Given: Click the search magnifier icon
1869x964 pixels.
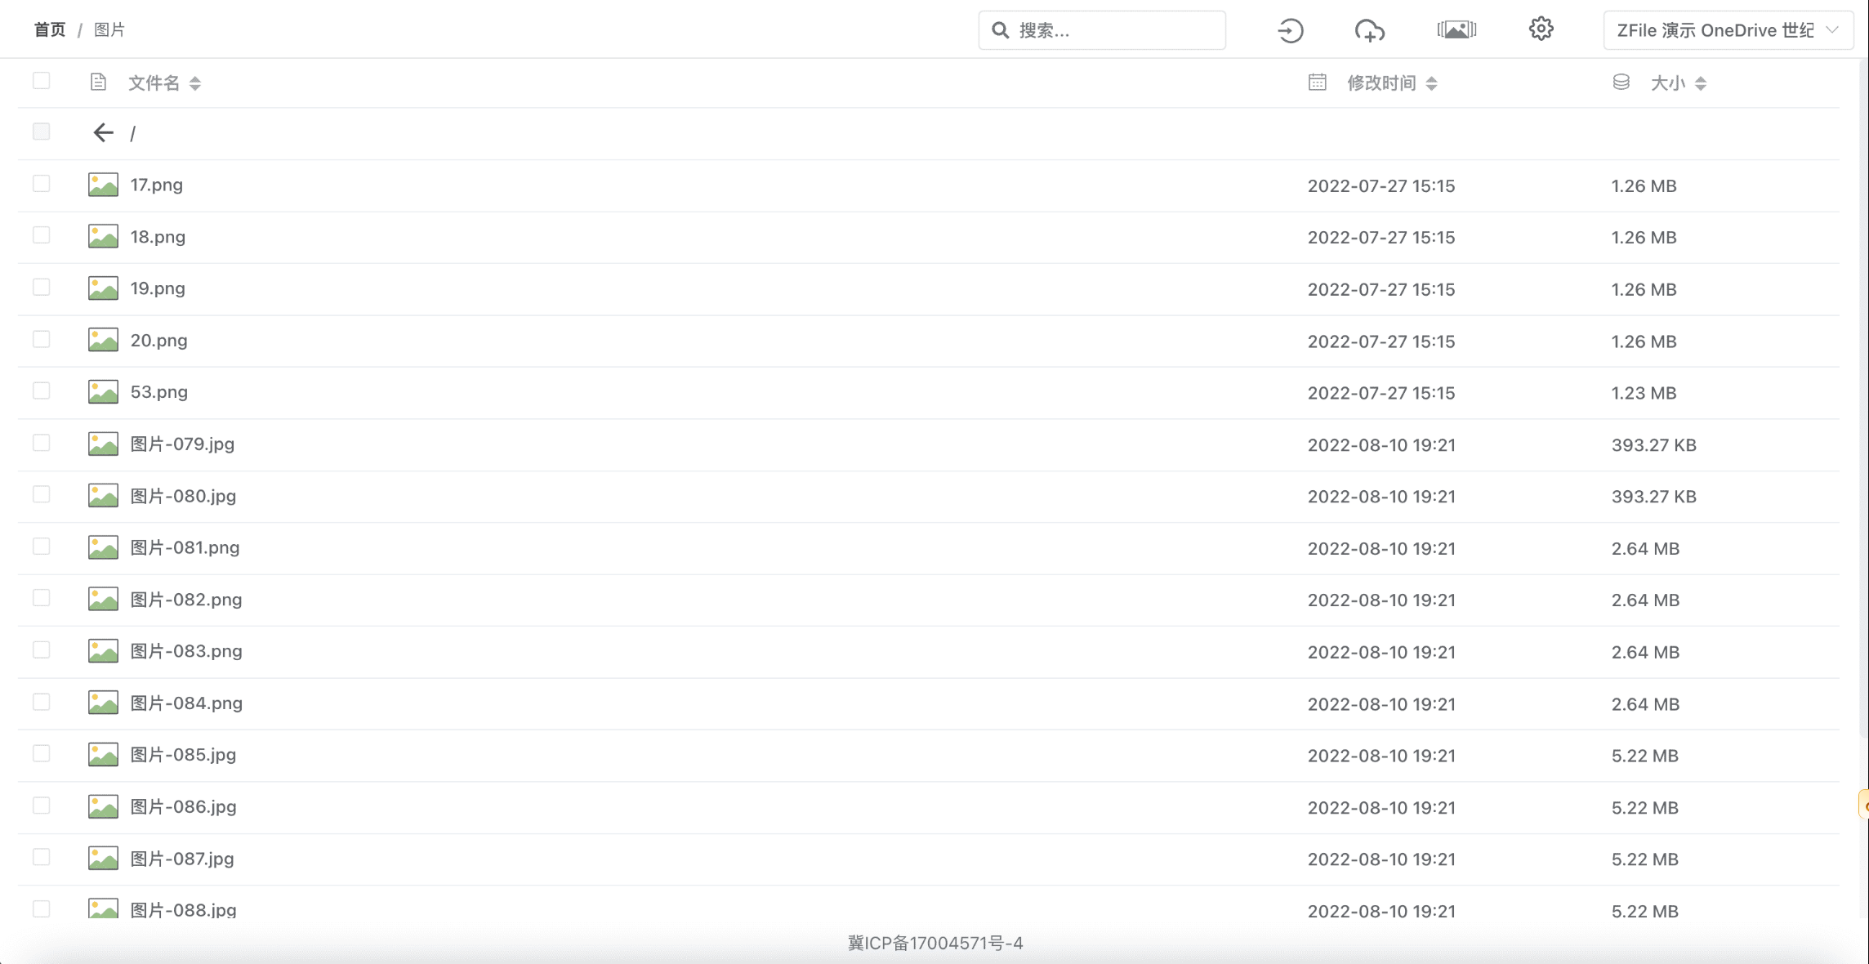Looking at the screenshot, I should click(1000, 30).
